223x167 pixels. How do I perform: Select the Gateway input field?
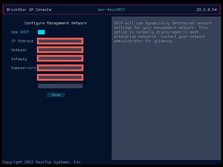pyautogui.click(x=60, y=58)
